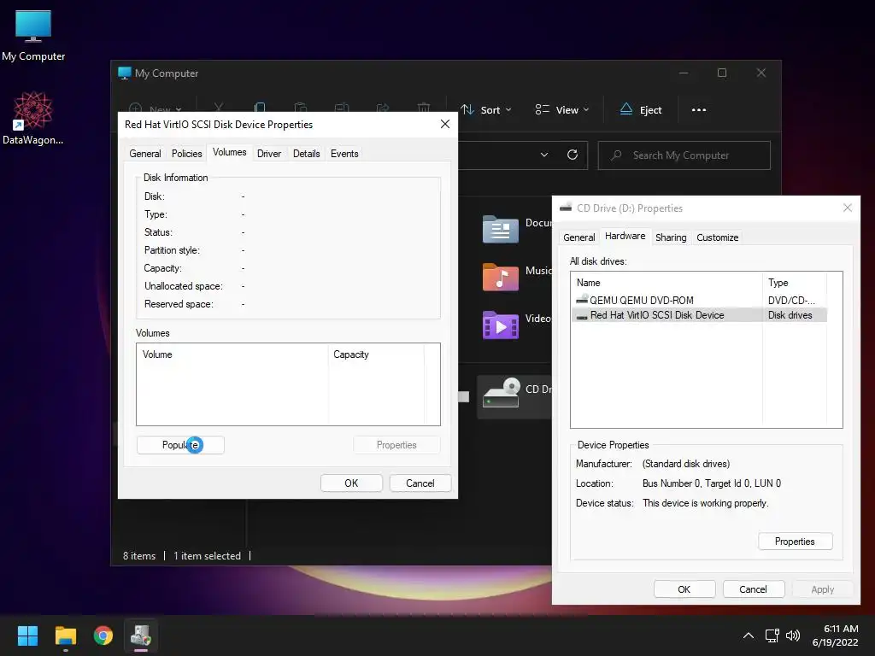Viewport: 875px width, 656px height.
Task: Select the Volumes tab
Action: [229, 152]
